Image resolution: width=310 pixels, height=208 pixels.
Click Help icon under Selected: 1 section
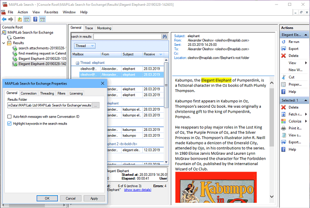point(284,149)
